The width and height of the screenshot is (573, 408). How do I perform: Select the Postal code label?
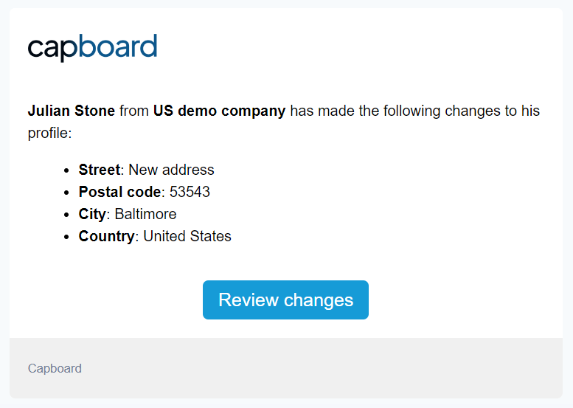click(x=119, y=192)
